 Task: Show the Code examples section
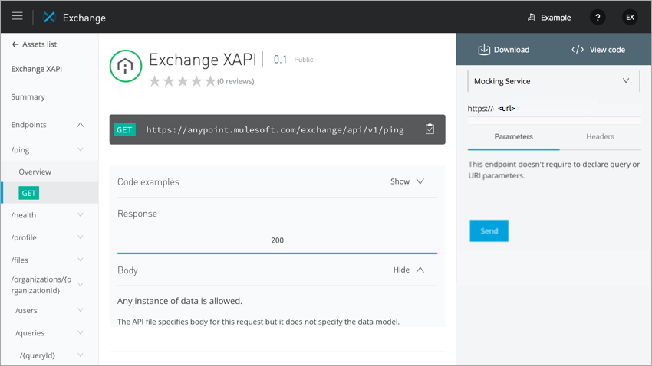pyautogui.click(x=407, y=181)
